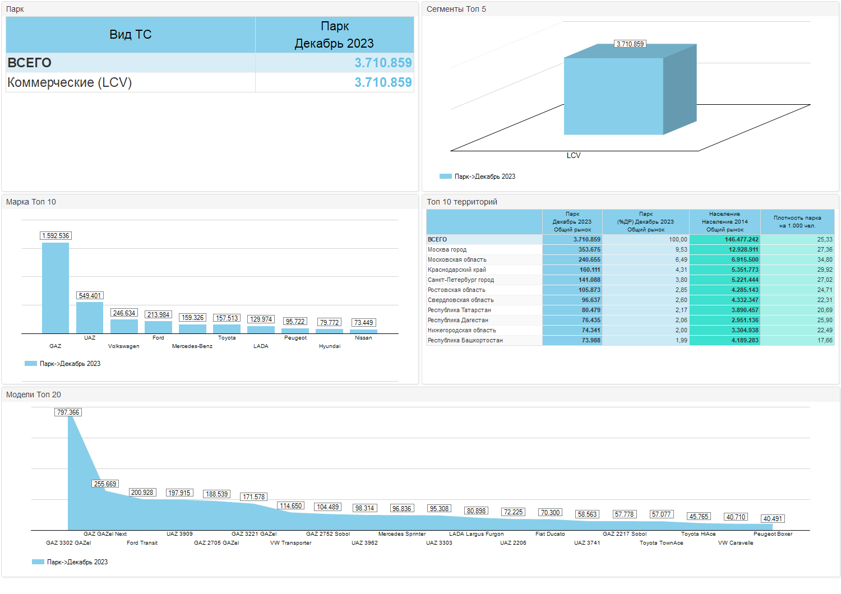
Task: Click the Модели Топ 20 panel title
Action: coord(34,395)
